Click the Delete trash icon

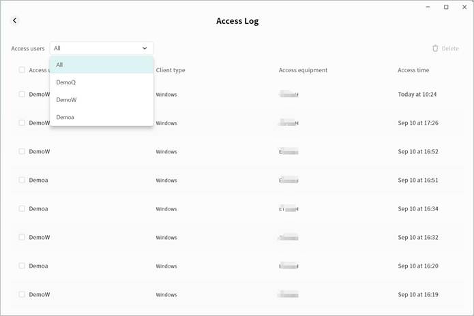point(435,48)
